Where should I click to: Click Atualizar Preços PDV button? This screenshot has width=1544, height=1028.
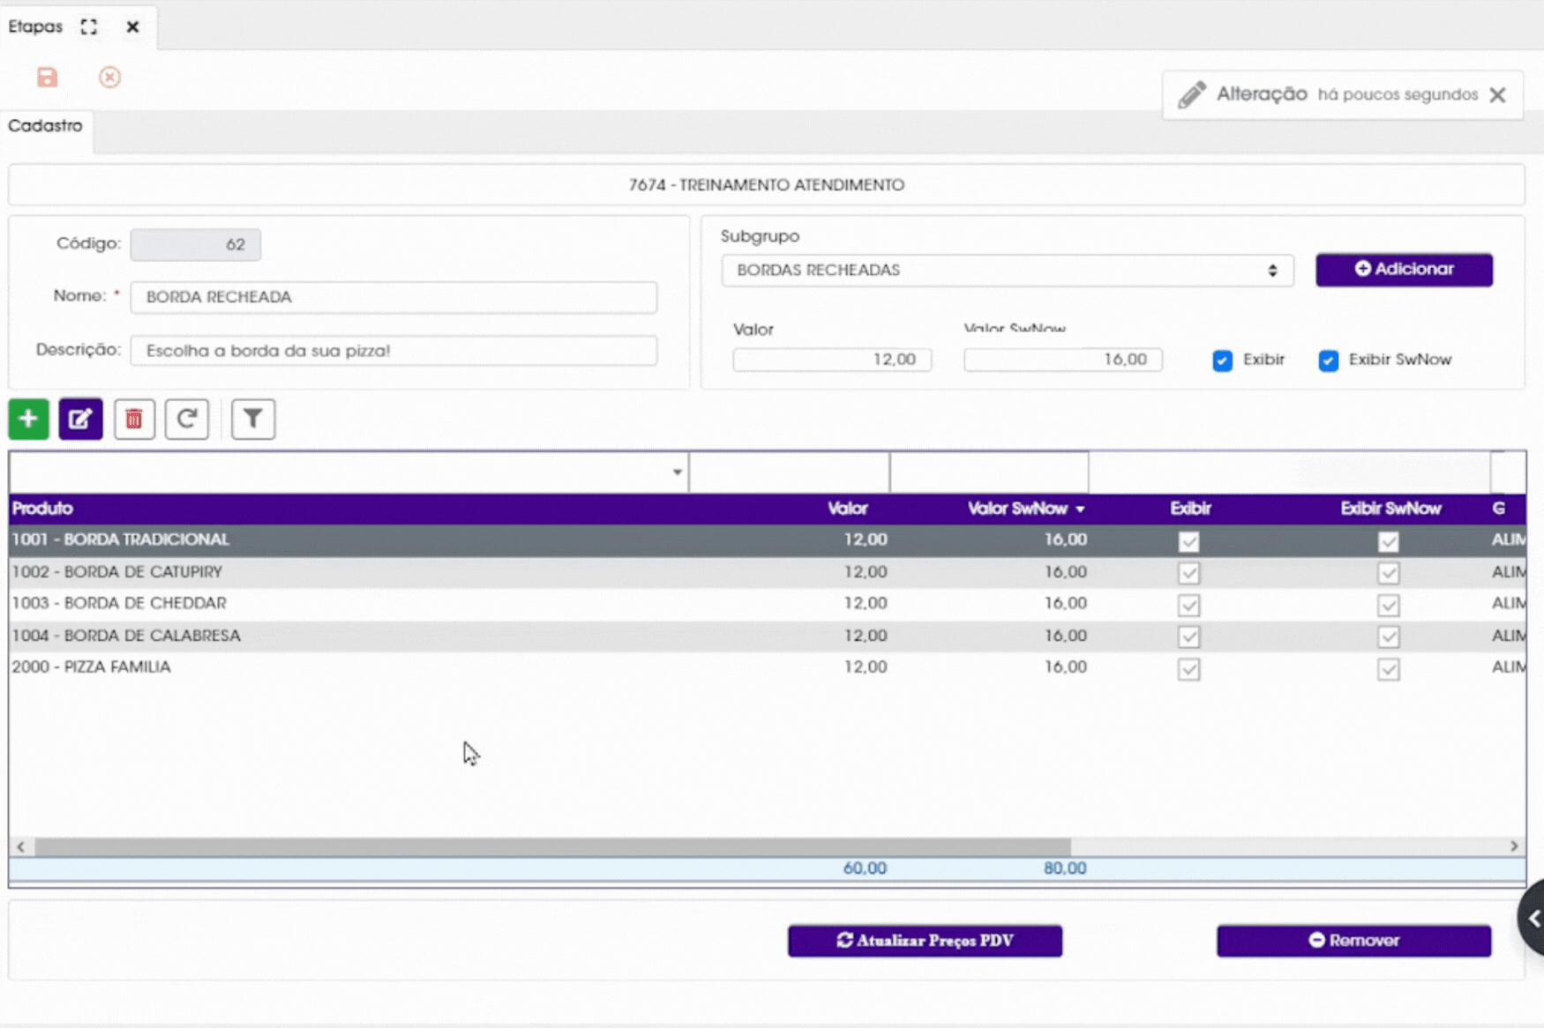pos(925,941)
